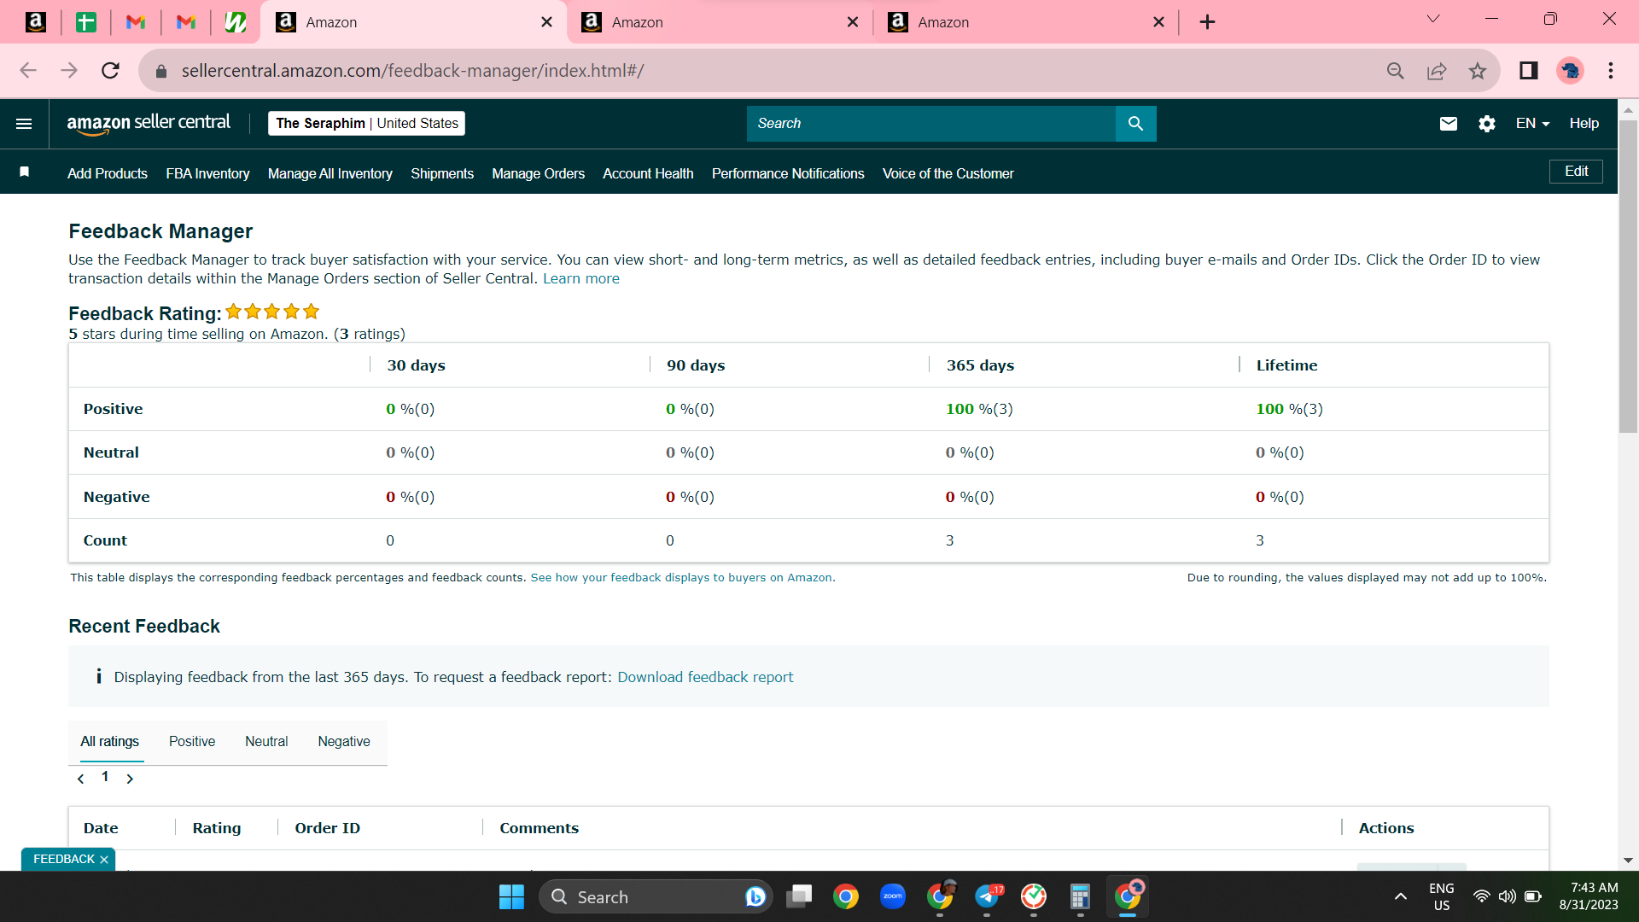Select the Positive feedback tab
Image resolution: width=1639 pixels, height=922 pixels.
[x=192, y=742]
